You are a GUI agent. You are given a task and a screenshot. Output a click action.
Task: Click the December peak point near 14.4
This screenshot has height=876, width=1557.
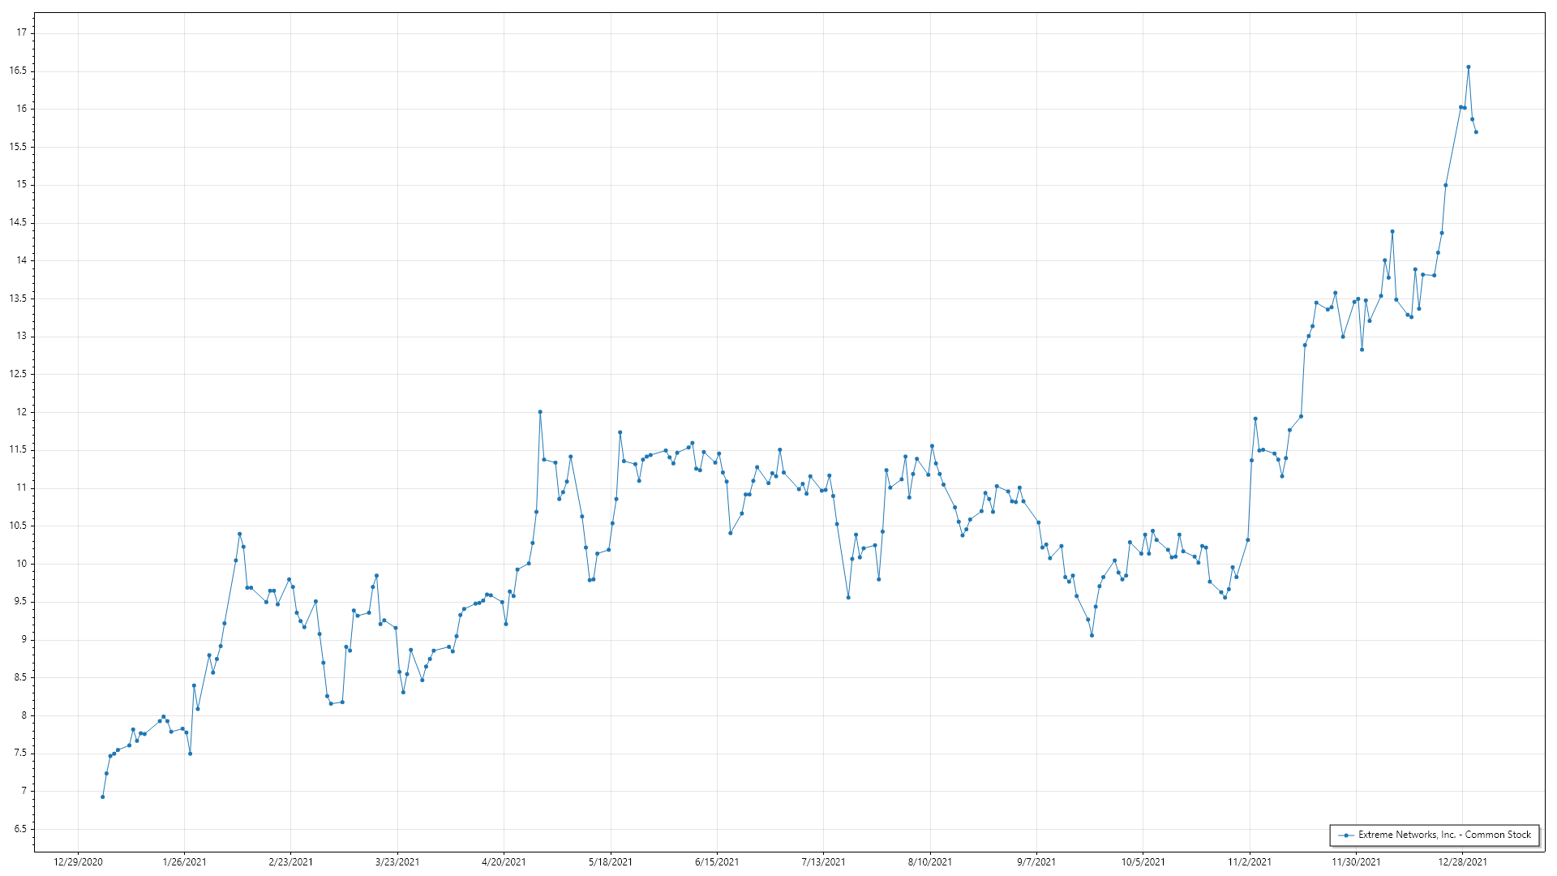(1392, 231)
